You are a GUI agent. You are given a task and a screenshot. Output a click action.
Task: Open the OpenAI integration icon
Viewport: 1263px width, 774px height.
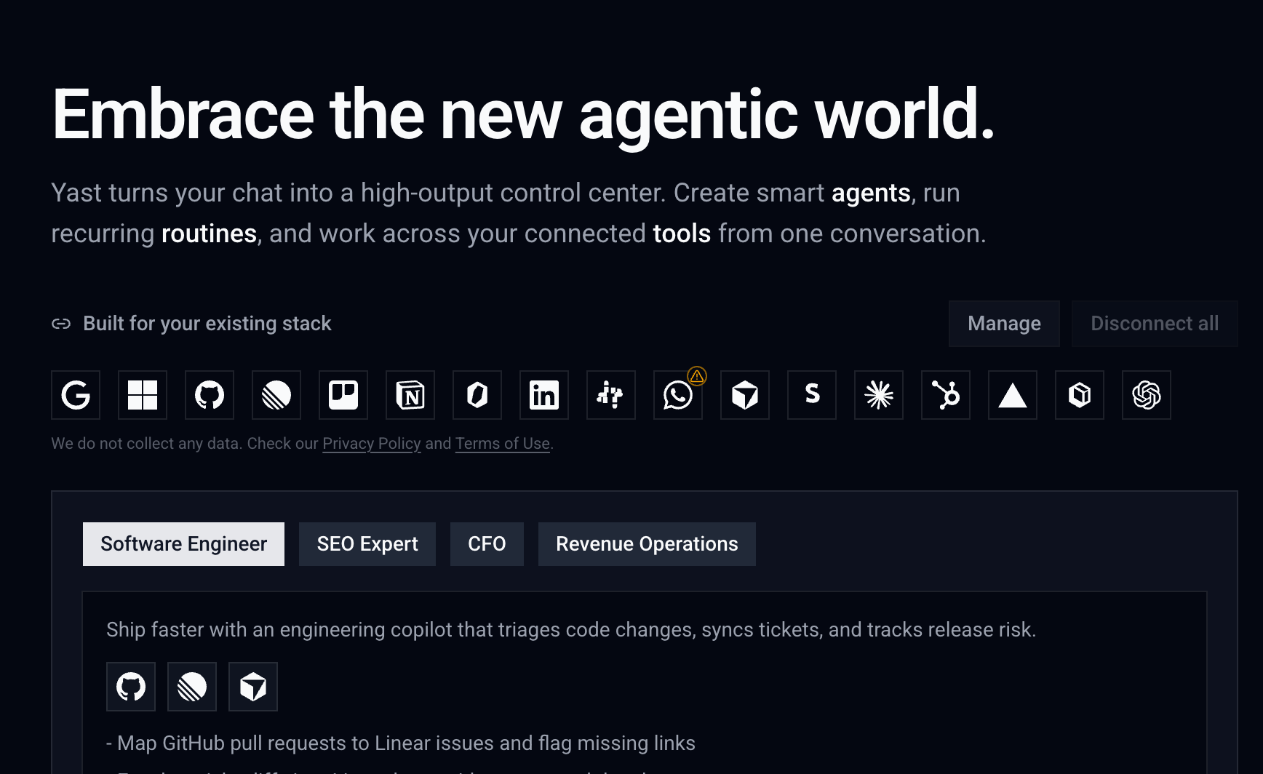tap(1147, 395)
